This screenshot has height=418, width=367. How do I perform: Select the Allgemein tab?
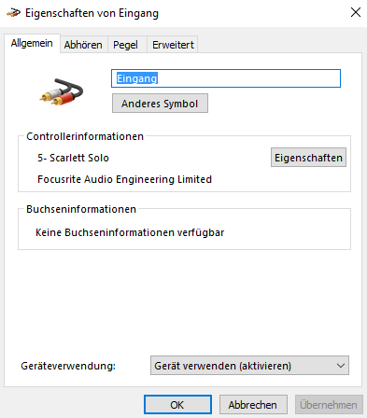click(32, 43)
